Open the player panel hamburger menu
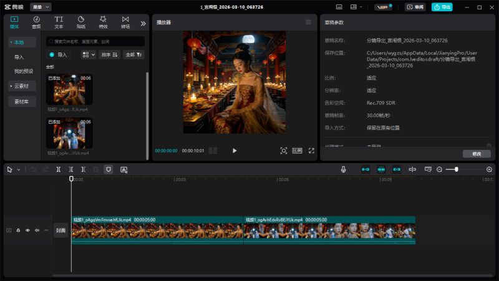 click(x=308, y=22)
